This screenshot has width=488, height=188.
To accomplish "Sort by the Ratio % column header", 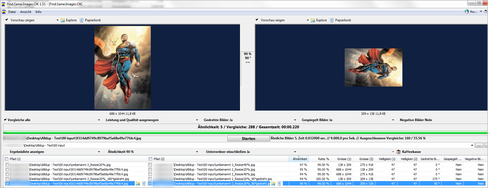I will coord(320,159).
